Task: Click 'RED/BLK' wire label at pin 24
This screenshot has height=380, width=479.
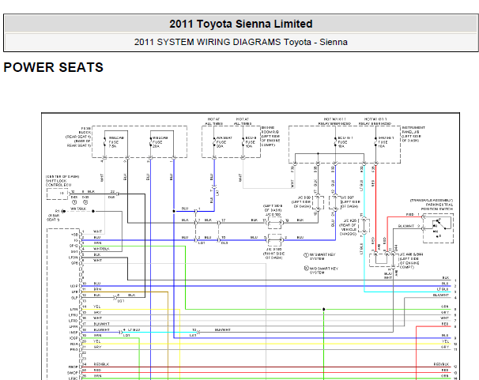Action: coord(101,364)
